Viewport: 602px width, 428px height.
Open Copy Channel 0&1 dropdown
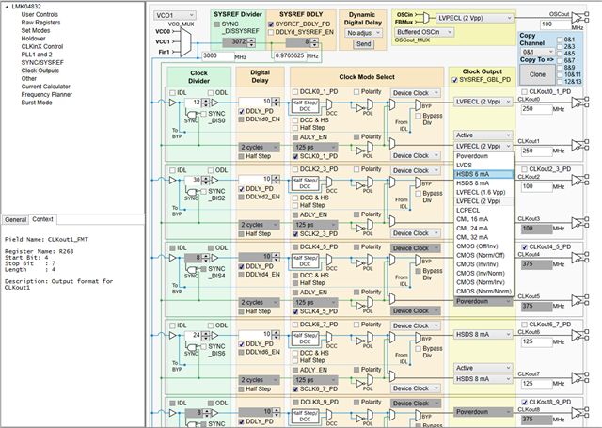pyautogui.click(x=537, y=52)
